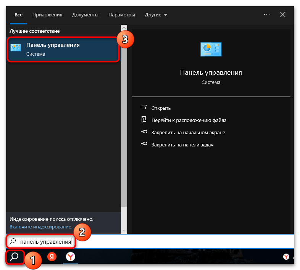Select the Панель управления best match result
Image resolution: width=300 pixels, height=270 pixels.
(63, 49)
